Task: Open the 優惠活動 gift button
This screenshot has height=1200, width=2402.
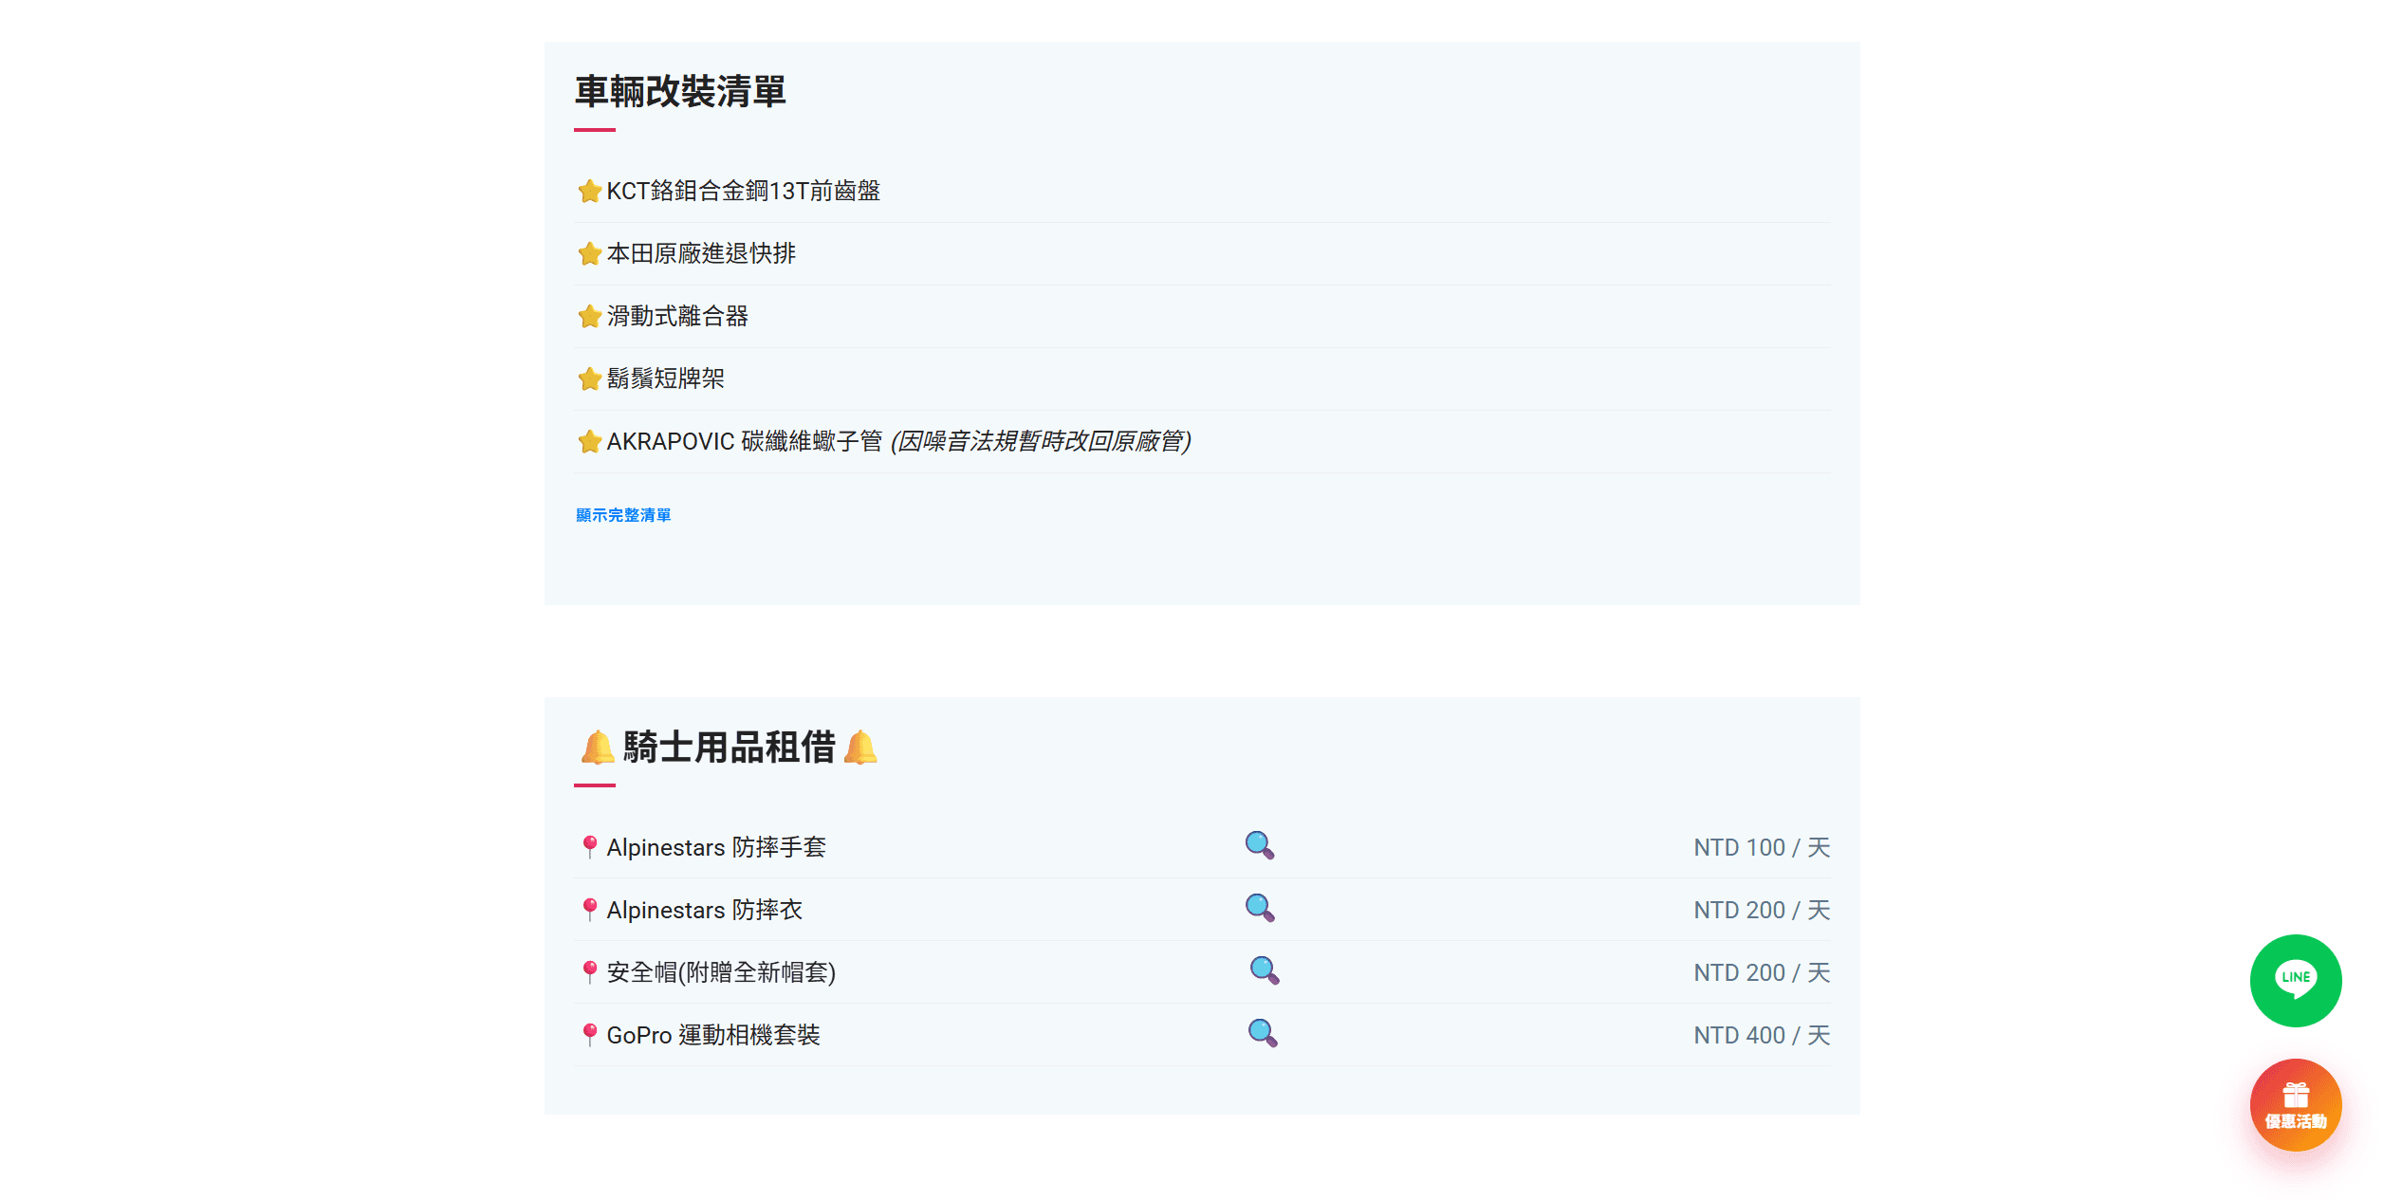Action: tap(2295, 1104)
